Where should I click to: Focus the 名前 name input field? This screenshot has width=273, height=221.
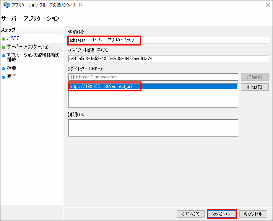tap(169, 40)
